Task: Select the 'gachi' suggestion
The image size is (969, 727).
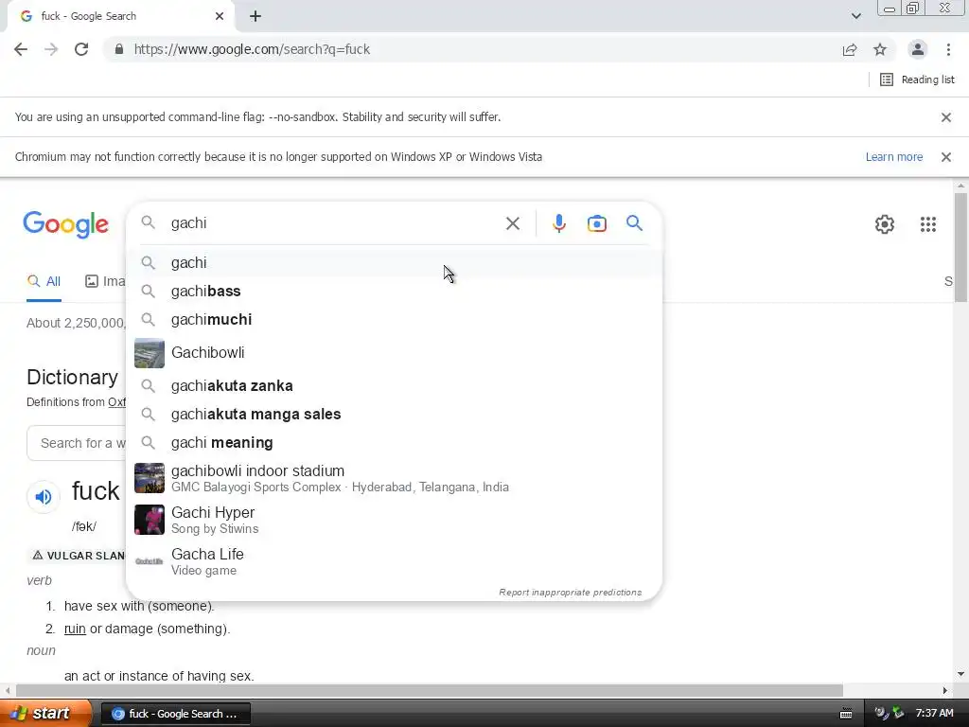Action: [x=395, y=263]
